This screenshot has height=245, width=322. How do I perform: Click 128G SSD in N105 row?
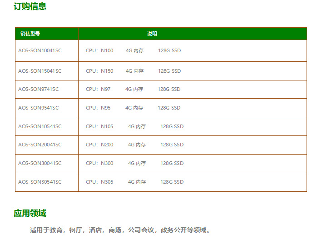[172, 126]
